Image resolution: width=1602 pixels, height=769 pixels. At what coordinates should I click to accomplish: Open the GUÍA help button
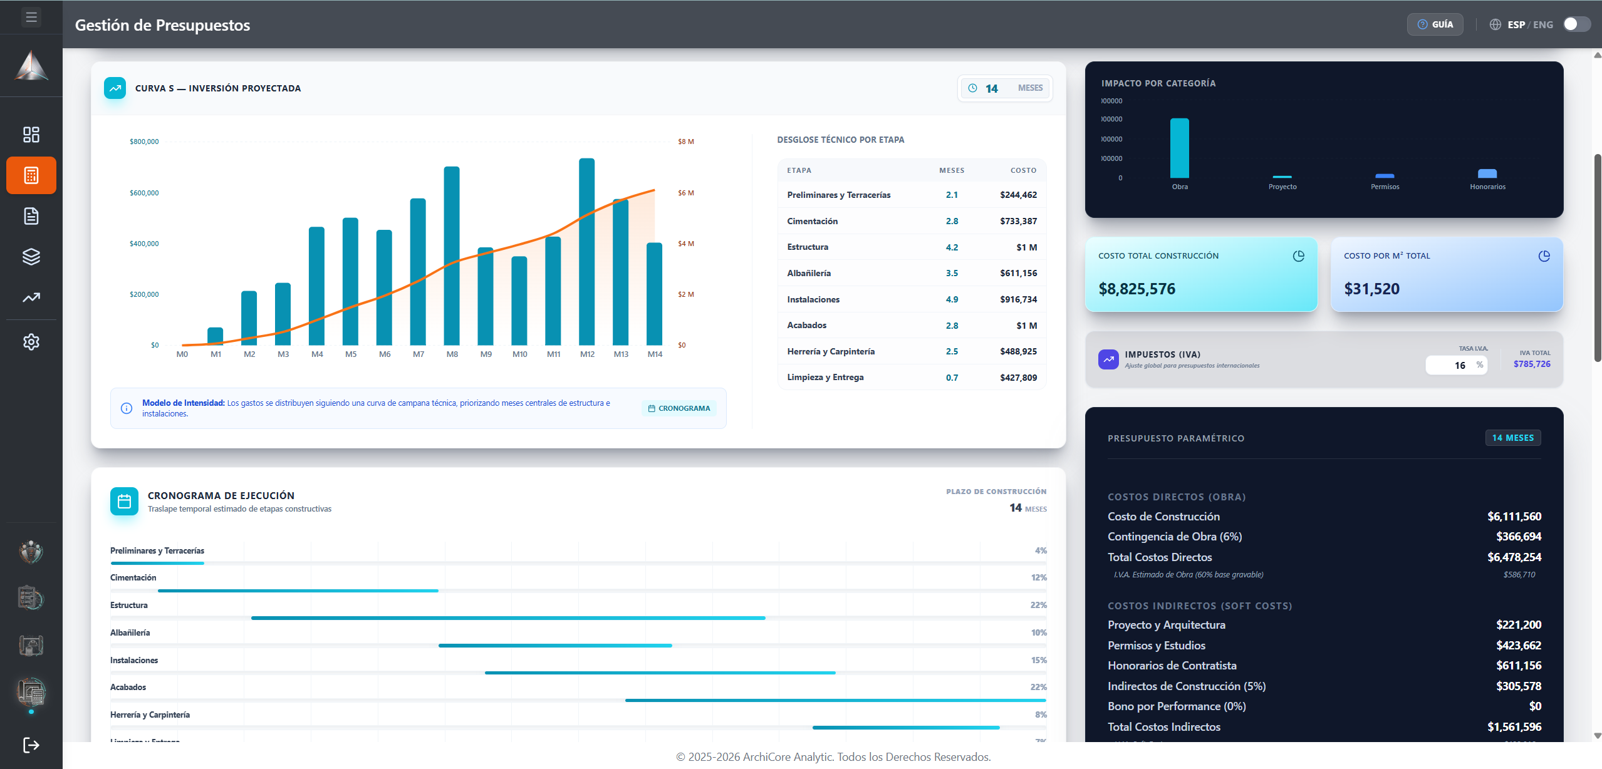pyautogui.click(x=1435, y=24)
